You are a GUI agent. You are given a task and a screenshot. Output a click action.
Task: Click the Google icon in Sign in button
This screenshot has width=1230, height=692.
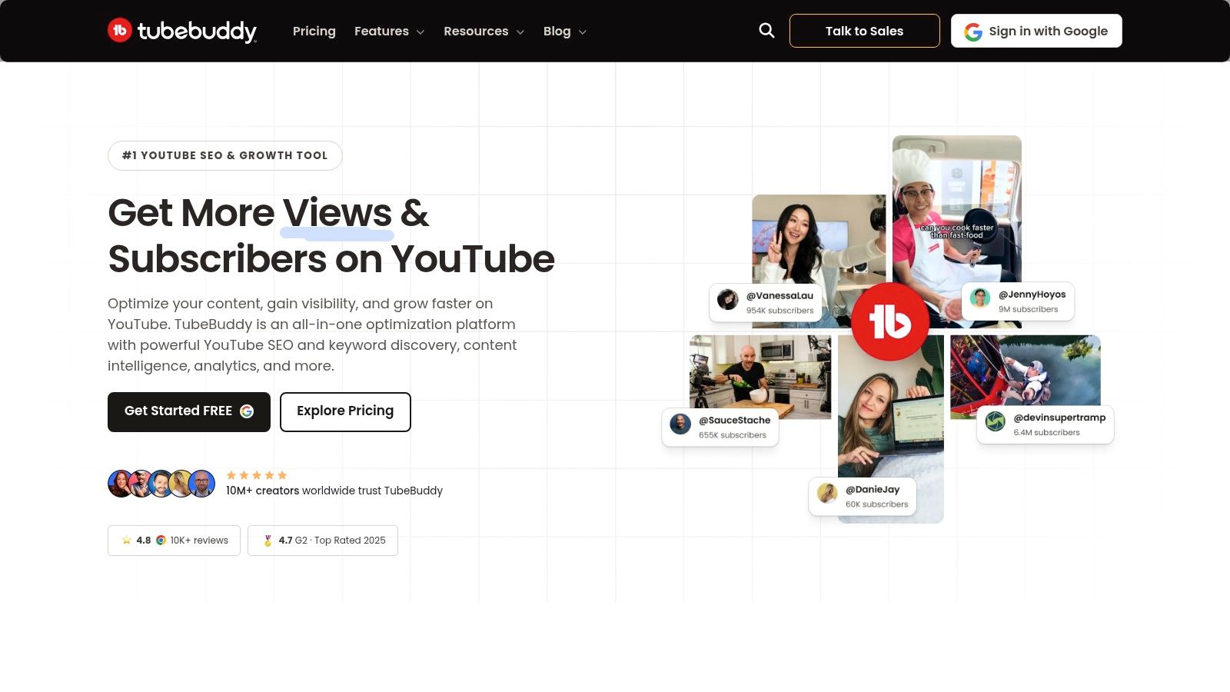(x=973, y=32)
